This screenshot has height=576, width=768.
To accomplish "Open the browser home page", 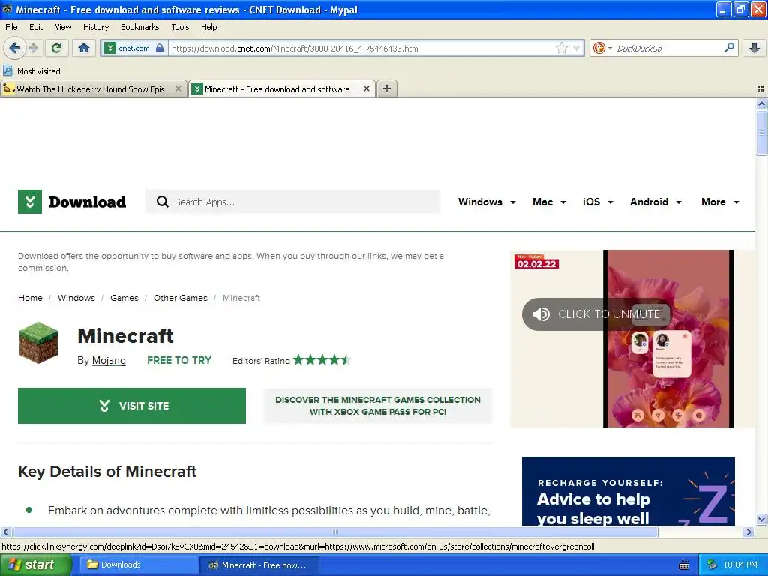I will [84, 48].
